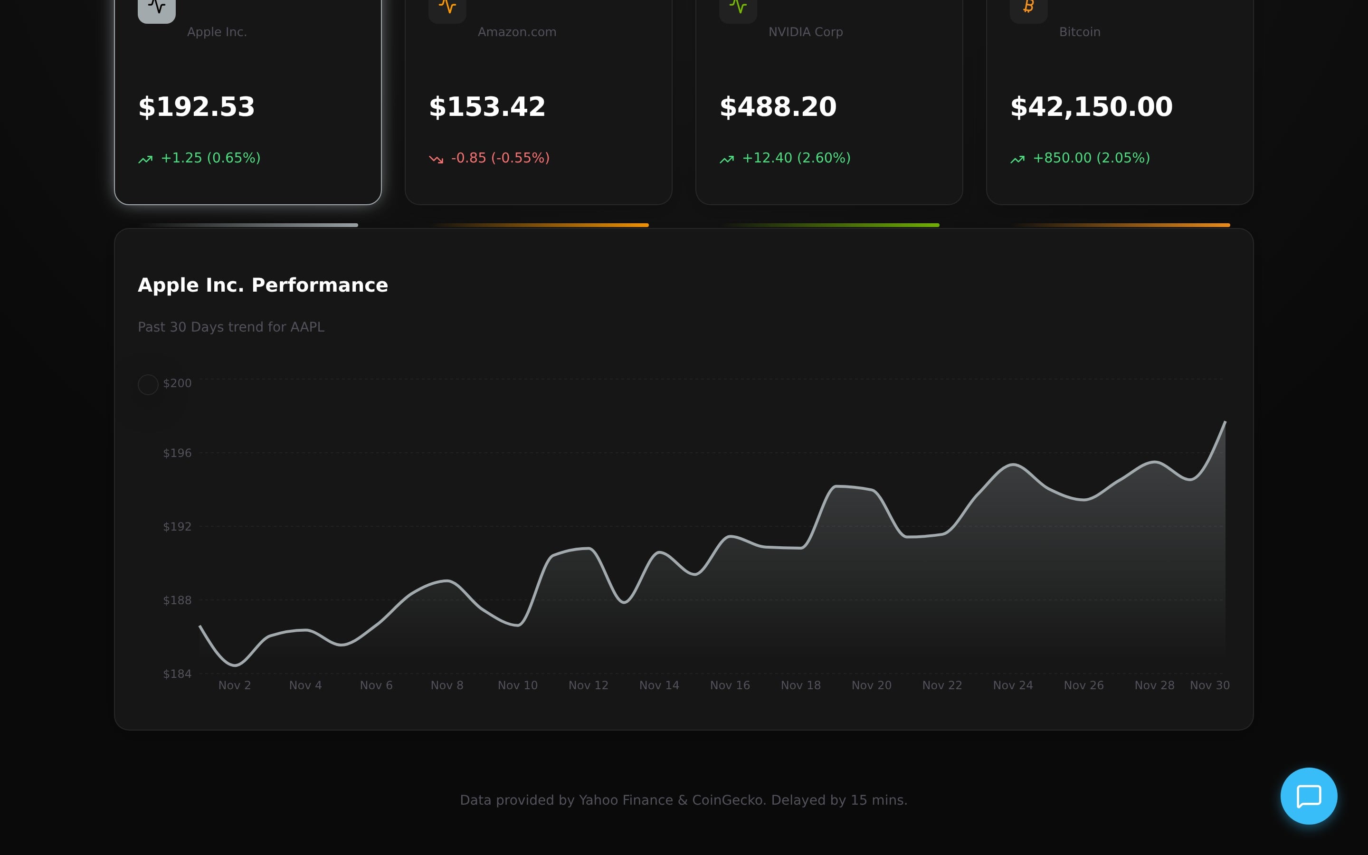Click the green NVIDIA Corp pulse icon
This screenshot has width=1368, height=855.
738,7
